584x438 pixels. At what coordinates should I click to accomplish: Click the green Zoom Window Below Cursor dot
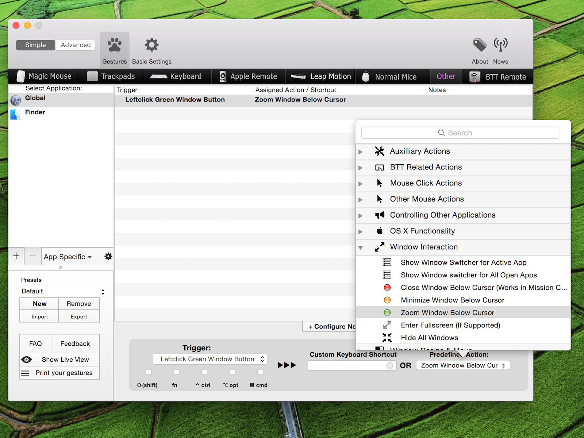click(387, 313)
